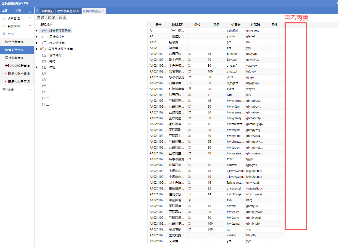Viewport: 338px width, 247px height.
Task: Click the 还原 toolbar button
Action: [x=62, y=18]
